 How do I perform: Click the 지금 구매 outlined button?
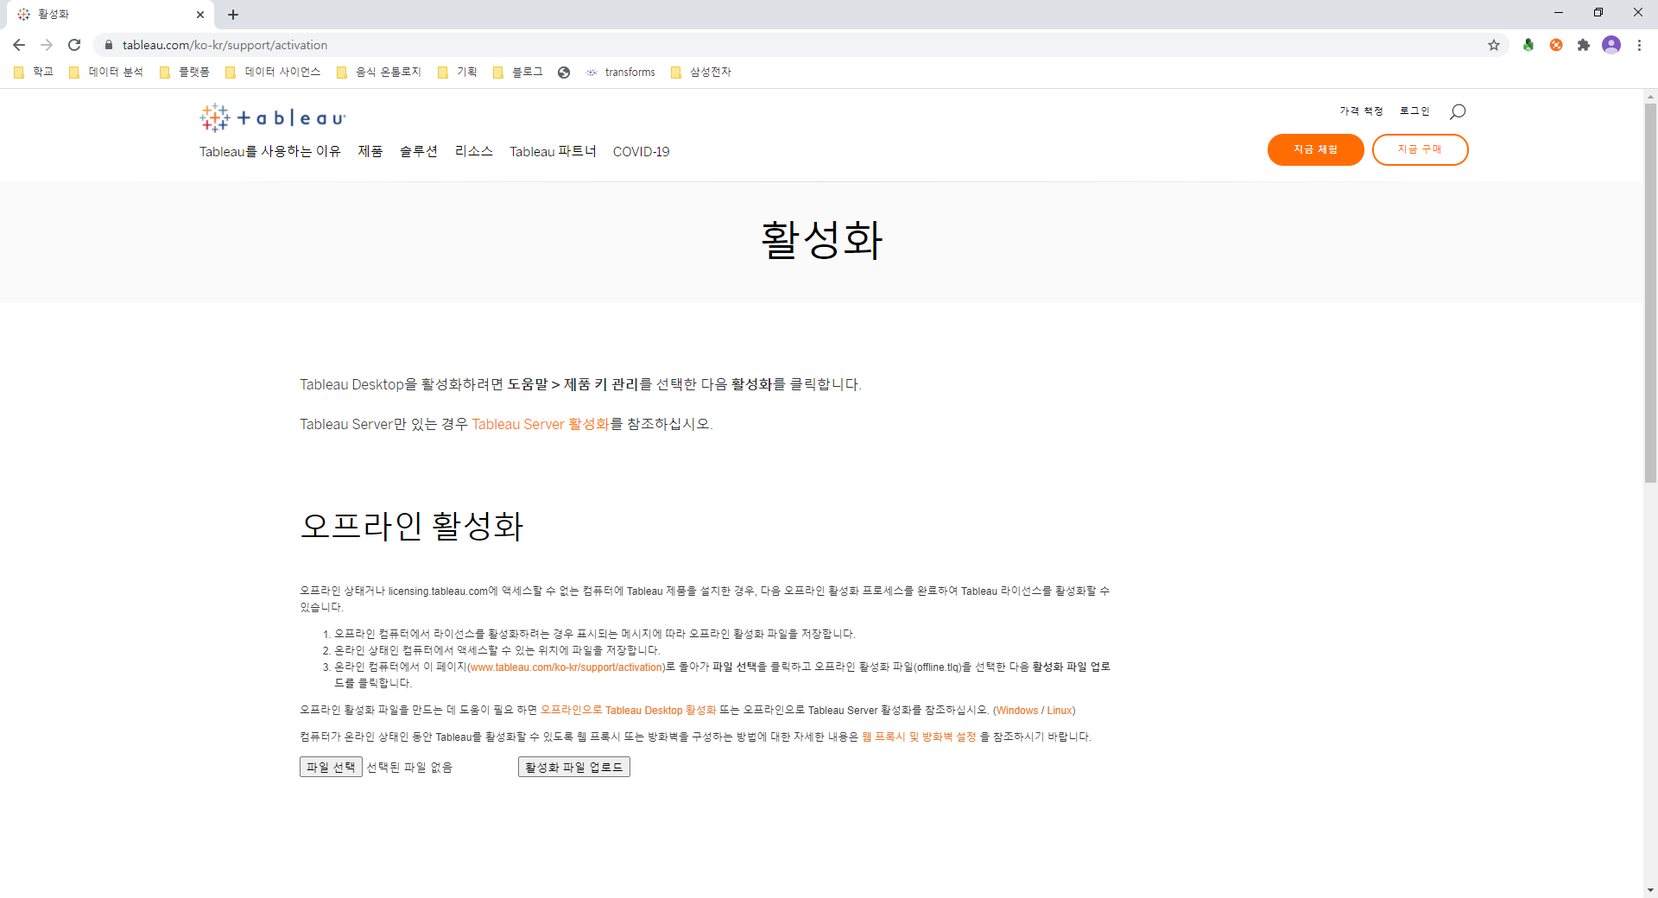1421,149
